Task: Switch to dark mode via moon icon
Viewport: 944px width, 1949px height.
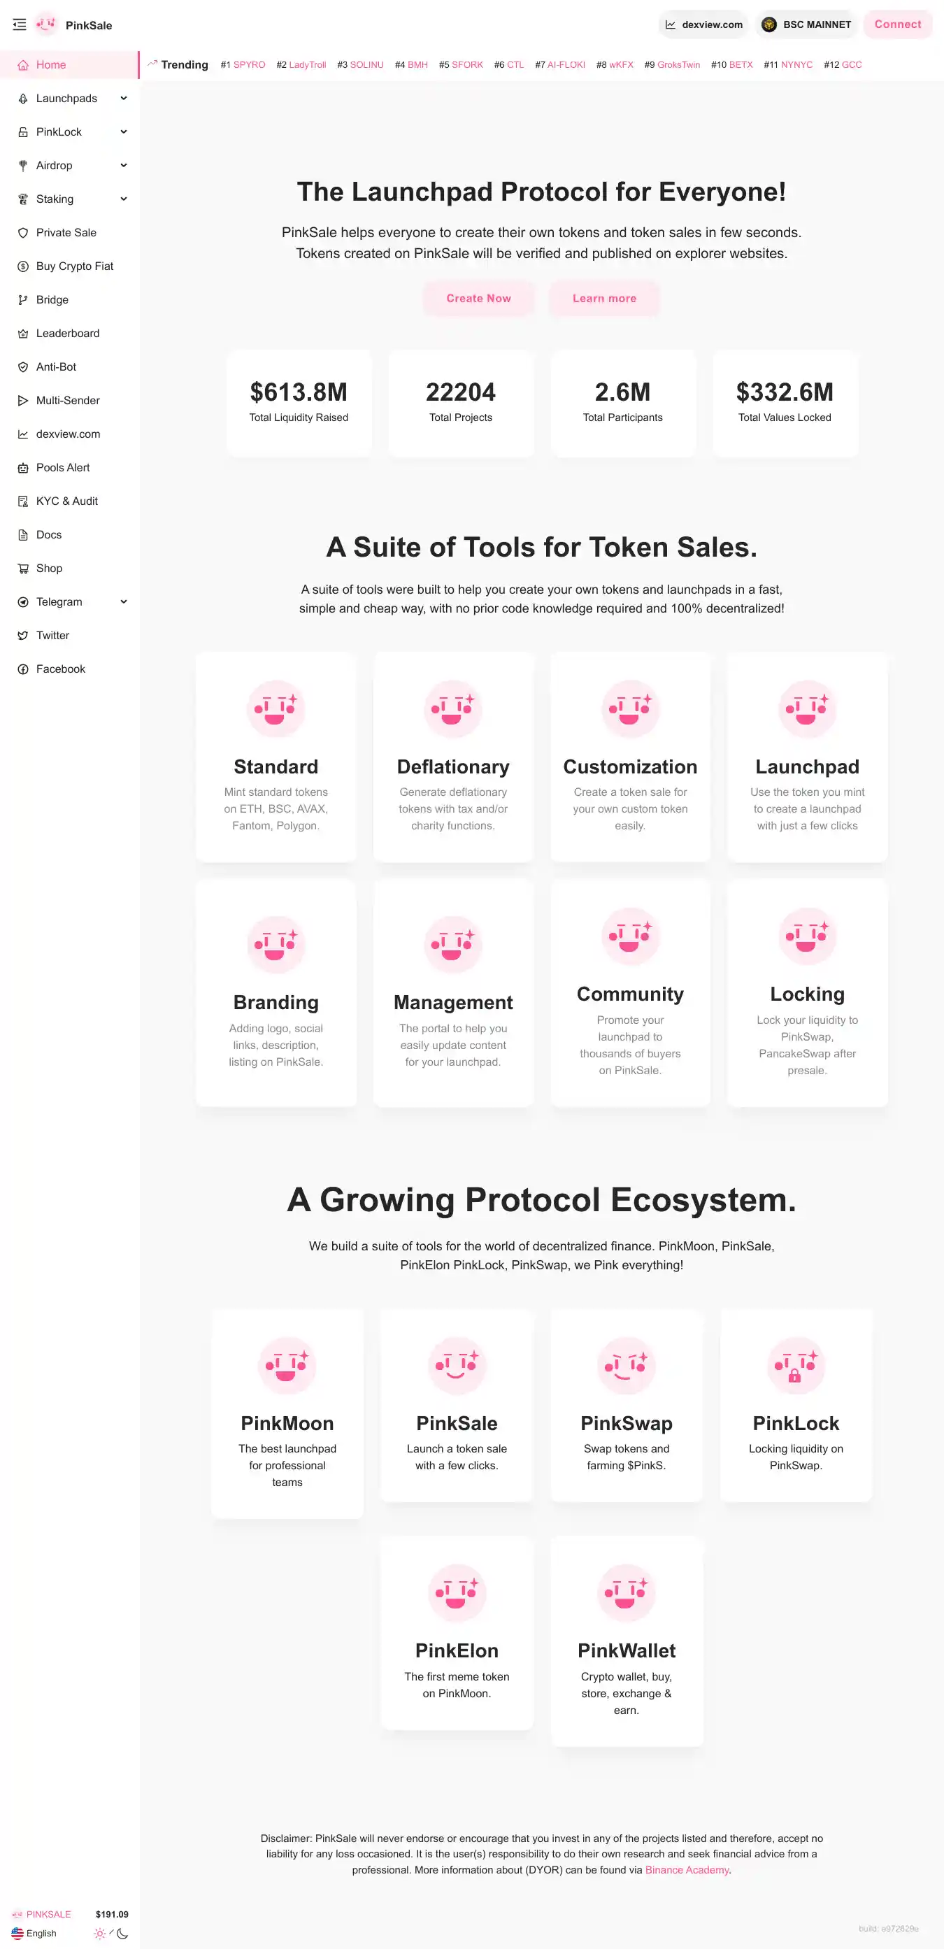Action: [x=122, y=1933]
